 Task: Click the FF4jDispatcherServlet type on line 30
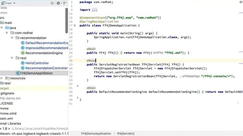point(112,68)
